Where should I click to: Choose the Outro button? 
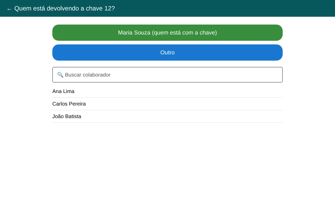[x=167, y=53]
